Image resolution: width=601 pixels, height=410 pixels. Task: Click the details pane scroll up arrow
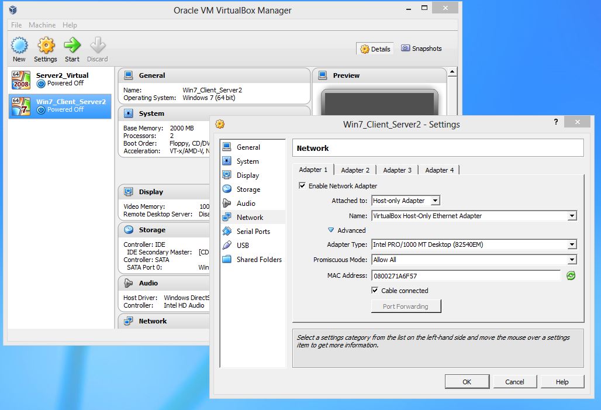453,72
